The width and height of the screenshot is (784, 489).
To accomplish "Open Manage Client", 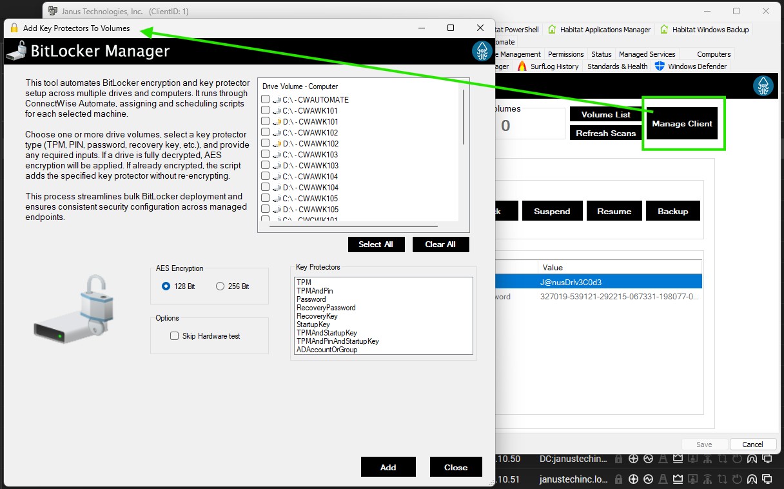I will 681,123.
